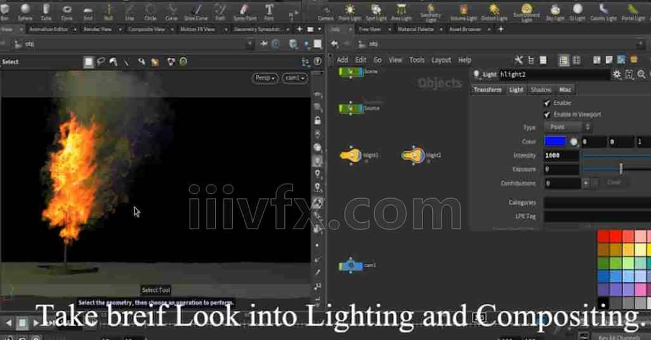
Task: Select the Circle shelf tool
Action: pyautogui.click(x=150, y=12)
